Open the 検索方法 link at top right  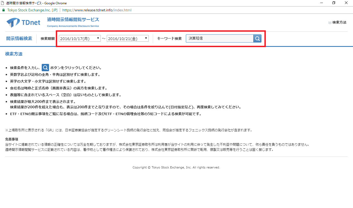[339, 22]
